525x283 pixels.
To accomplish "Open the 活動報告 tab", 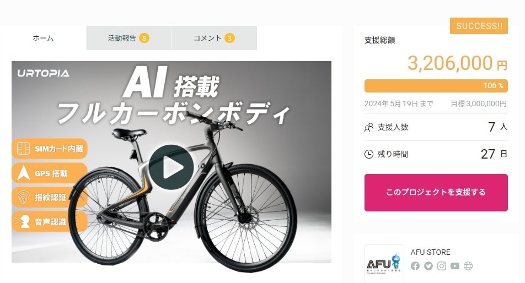I will point(128,38).
